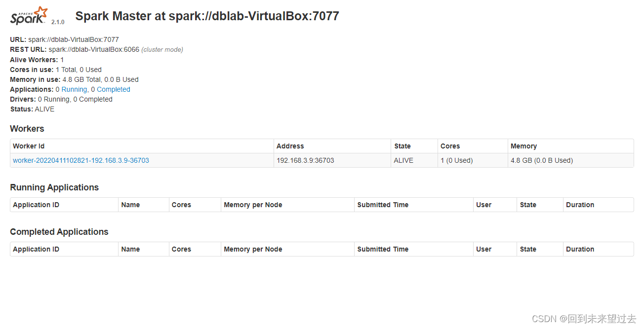Click the Address column header
The image size is (644, 328).
(x=290, y=146)
